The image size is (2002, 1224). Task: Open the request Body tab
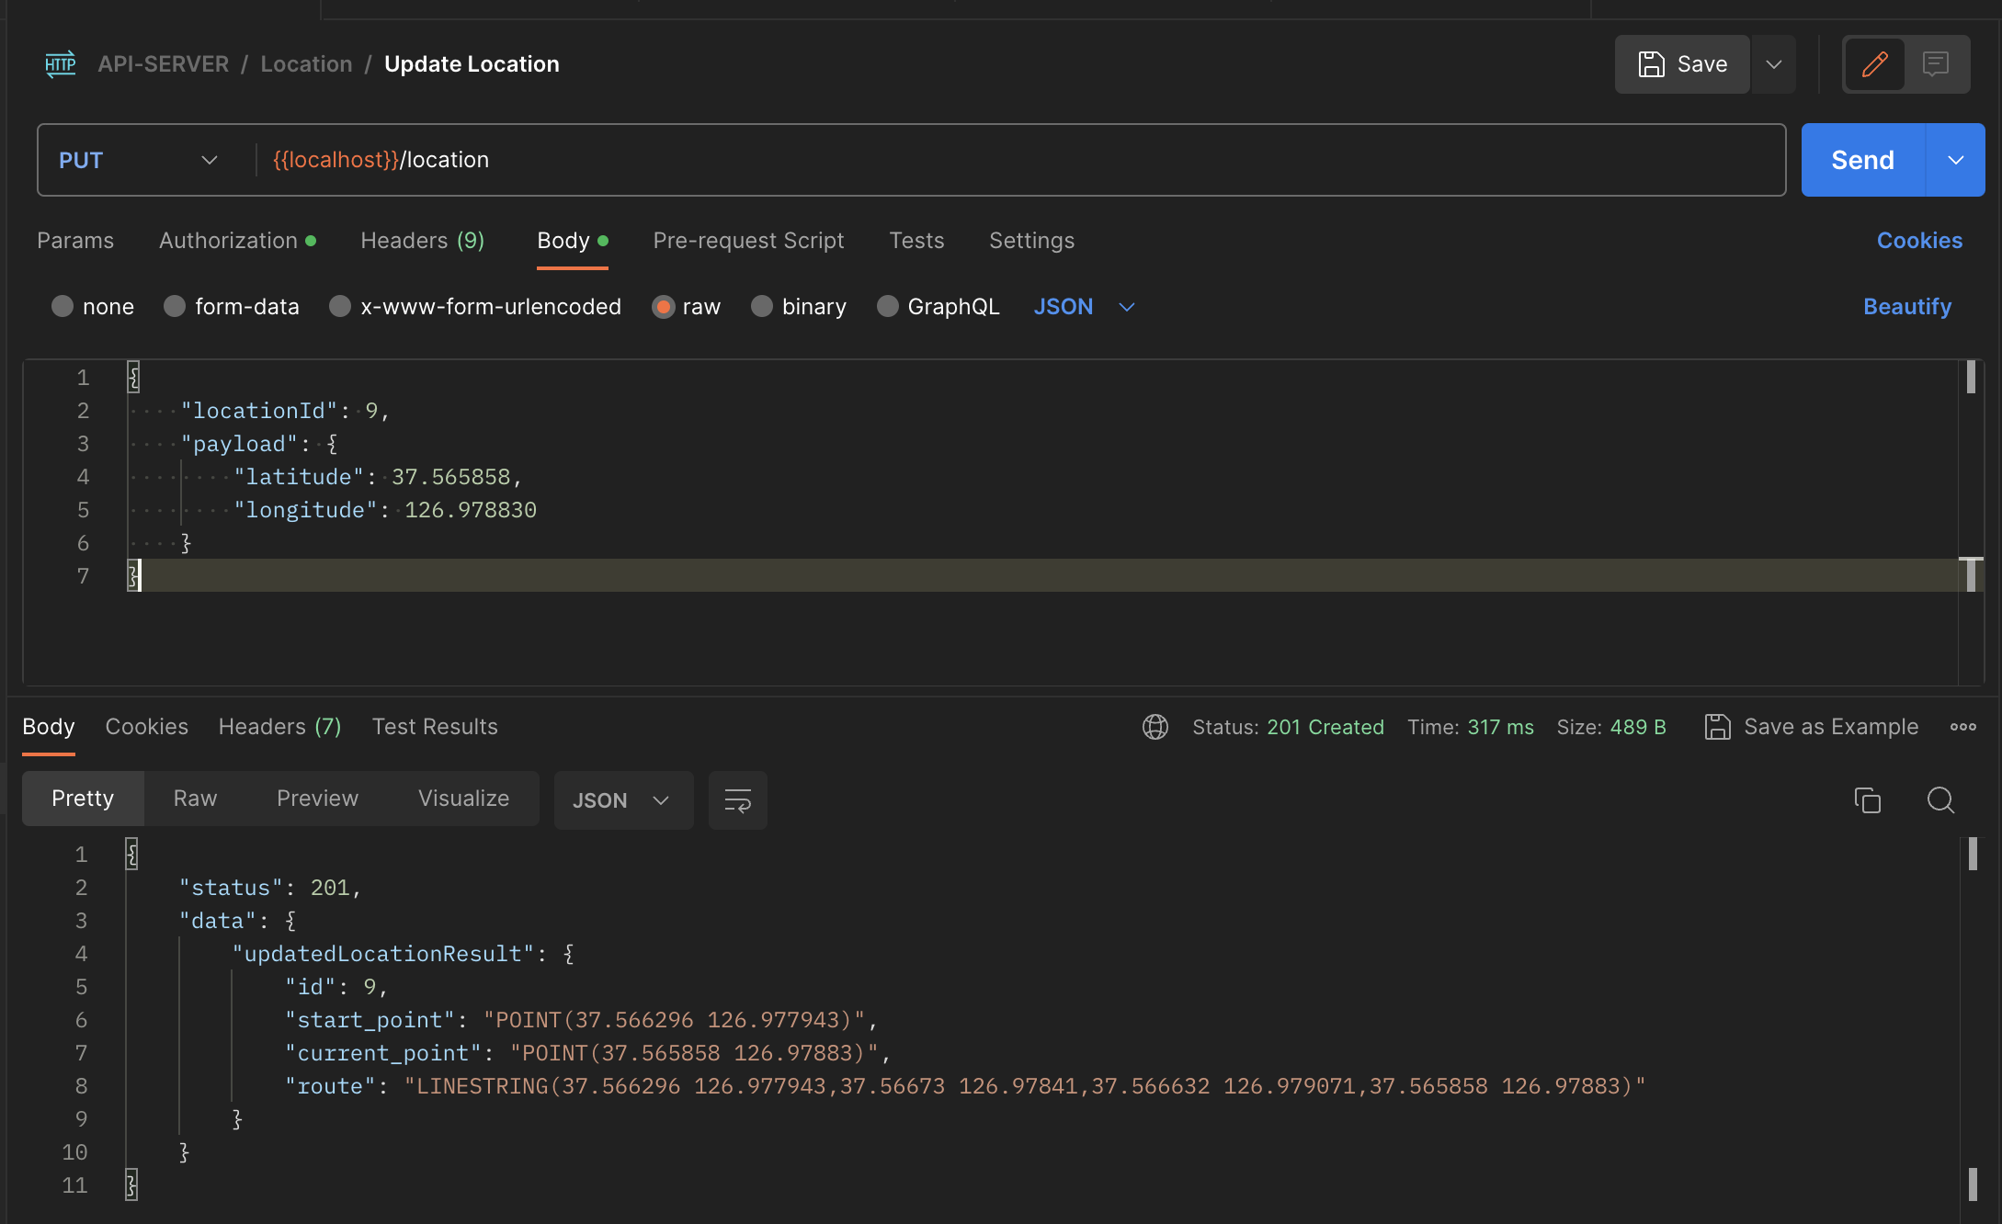coord(572,241)
